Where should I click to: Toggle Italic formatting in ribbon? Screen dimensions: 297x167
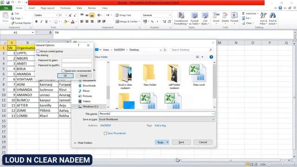coord(41,22)
